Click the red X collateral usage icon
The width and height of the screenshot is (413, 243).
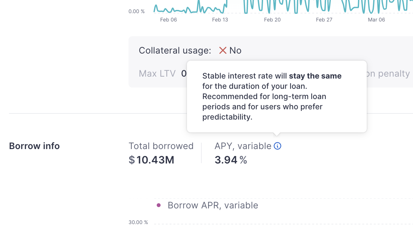click(x=223, y=50)
